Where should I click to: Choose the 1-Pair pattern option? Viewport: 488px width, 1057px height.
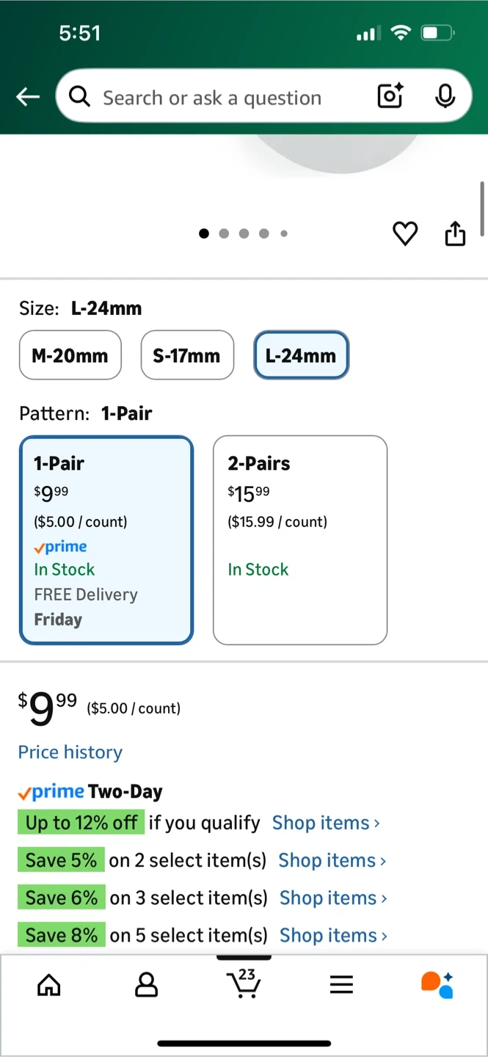click(x=106, y=540)
